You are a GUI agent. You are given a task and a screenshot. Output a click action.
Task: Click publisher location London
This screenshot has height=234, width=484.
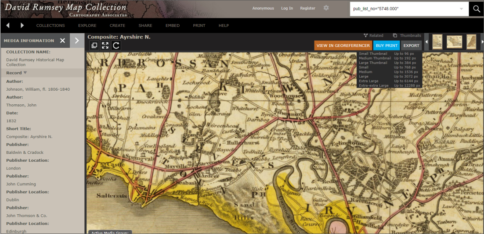point(13,168)
